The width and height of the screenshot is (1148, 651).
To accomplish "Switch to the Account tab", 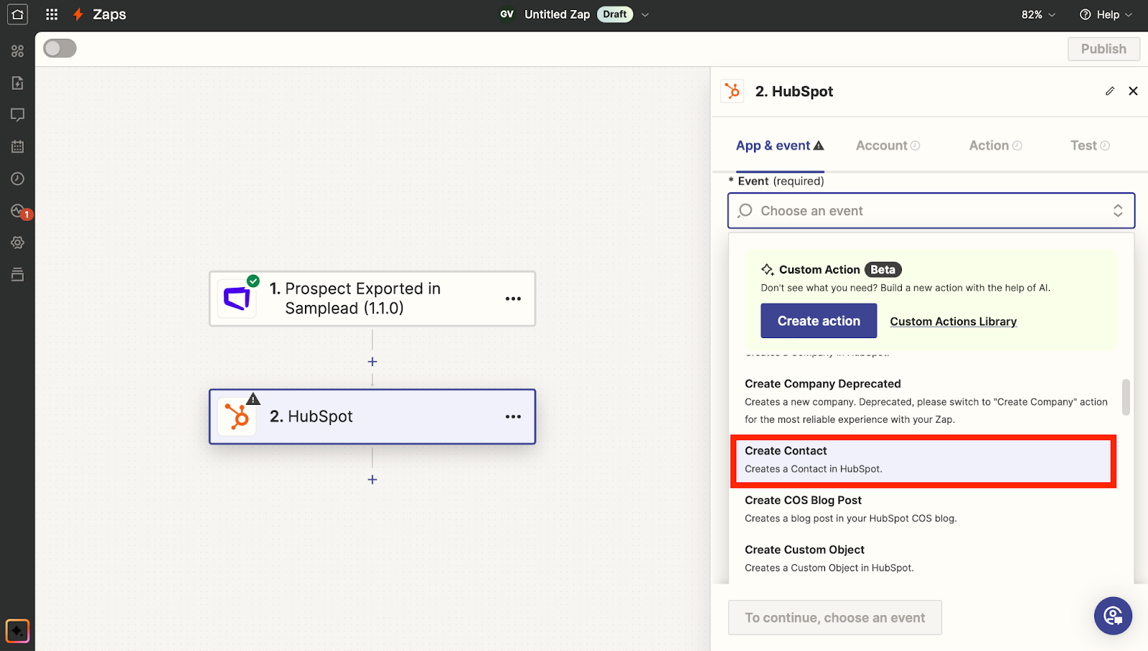I will (888, 146).
